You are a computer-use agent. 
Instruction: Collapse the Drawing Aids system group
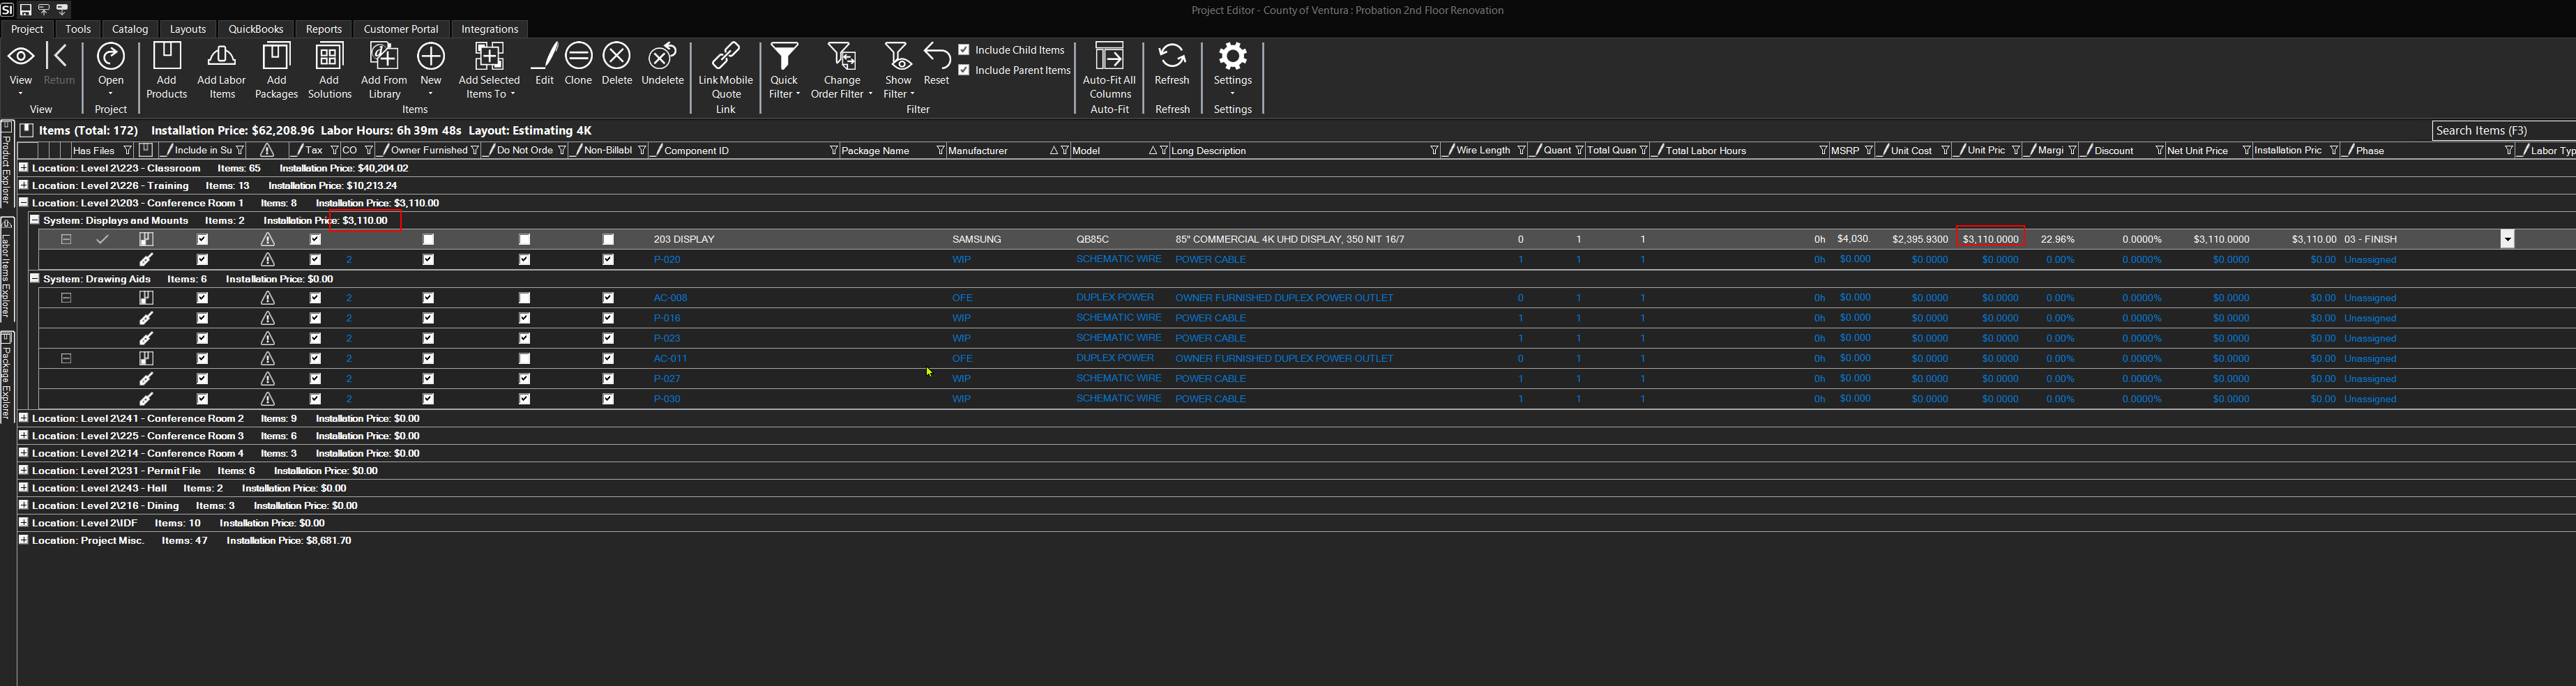click(x=34, y=278)
